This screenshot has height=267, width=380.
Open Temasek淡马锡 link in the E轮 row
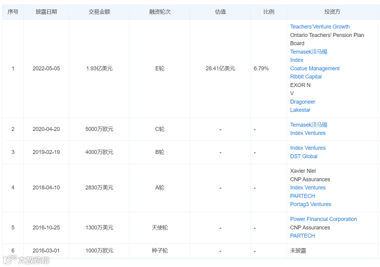(309, 52)
